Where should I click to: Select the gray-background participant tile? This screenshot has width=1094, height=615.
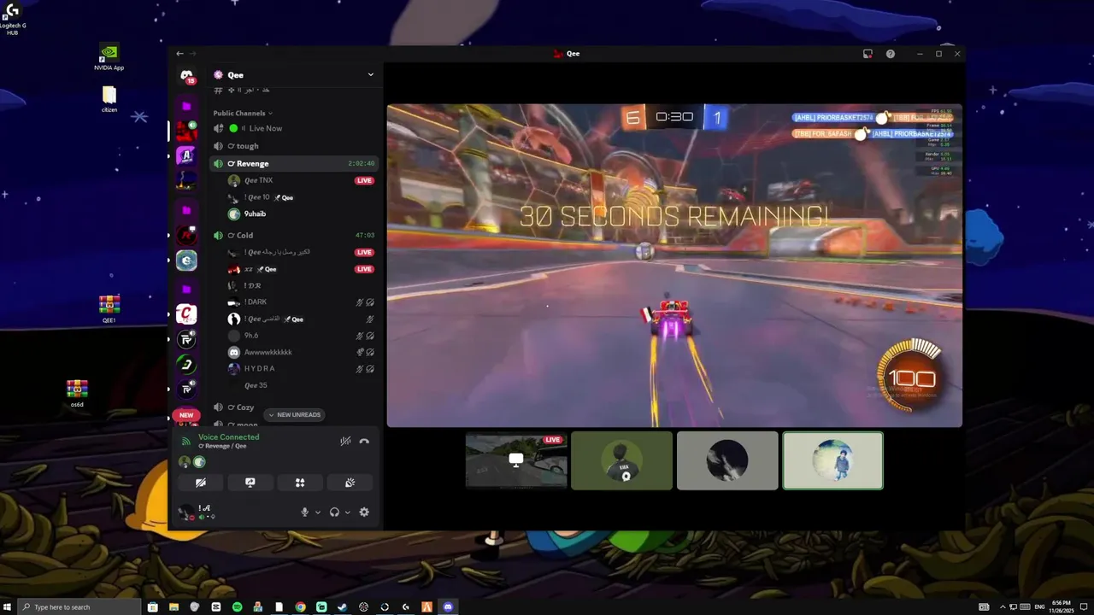(x=727, y=461)
